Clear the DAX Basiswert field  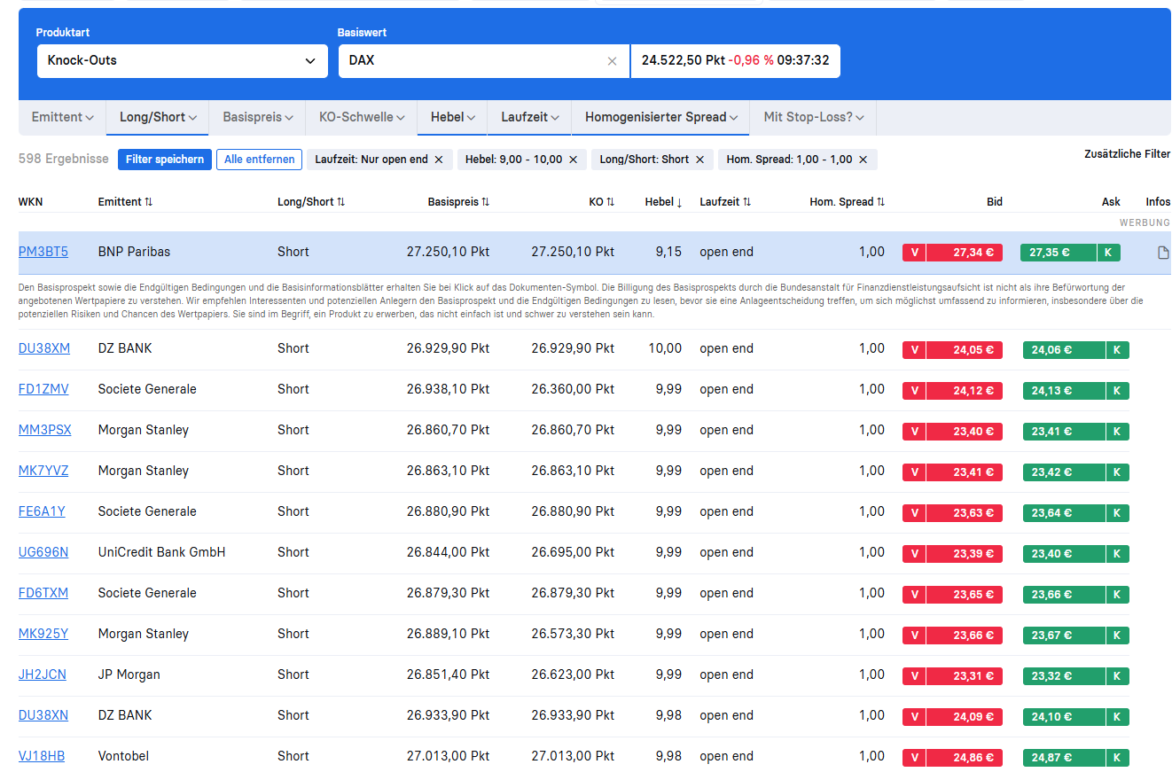pyautogui.click(x=612, y=61)
